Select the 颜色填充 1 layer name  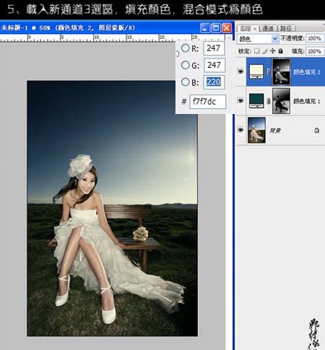(x=307, y=101)
